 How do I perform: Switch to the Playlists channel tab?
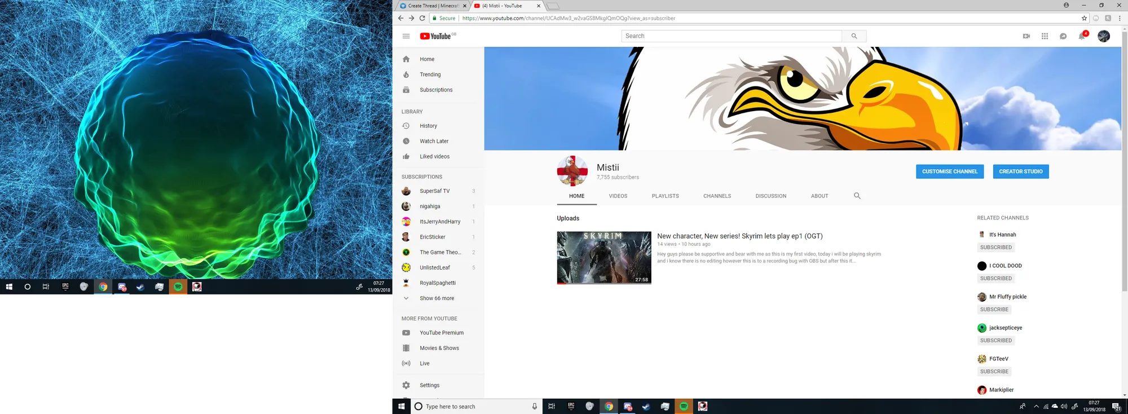(x=665, y=196)
